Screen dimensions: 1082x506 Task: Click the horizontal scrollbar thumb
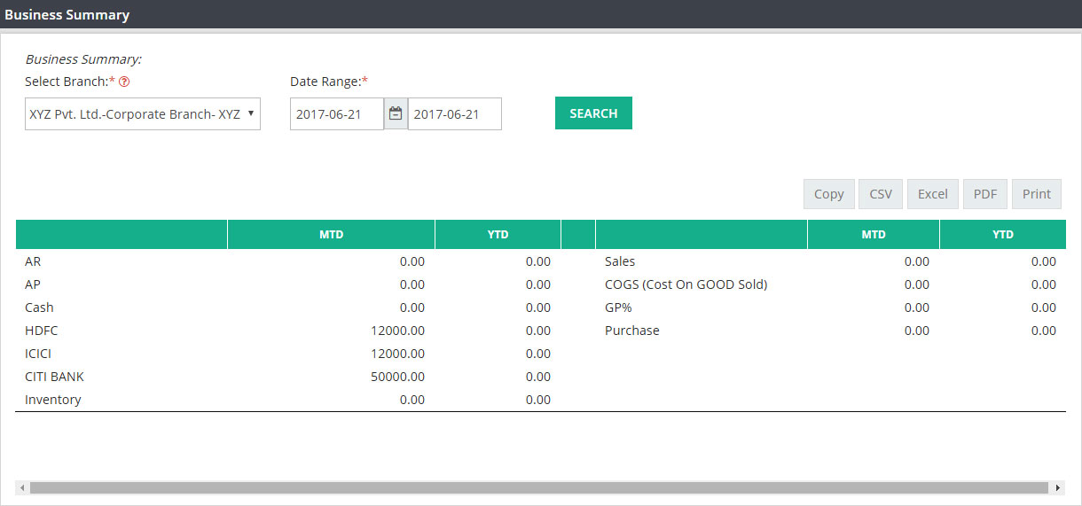[538, 487]
